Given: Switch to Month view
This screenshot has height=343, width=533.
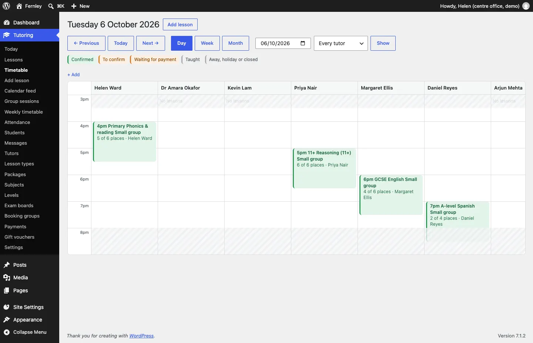Looking at the screenshot, I should click(236, 43).
